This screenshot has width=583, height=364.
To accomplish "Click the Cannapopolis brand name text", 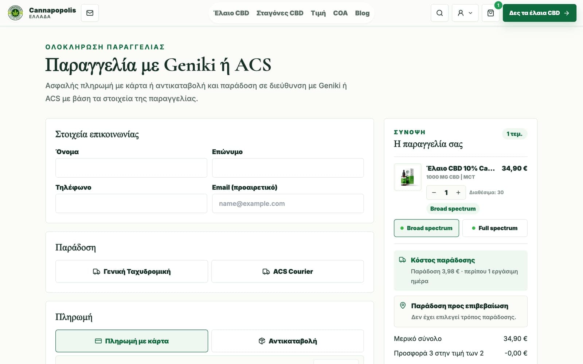I will 52,10.
